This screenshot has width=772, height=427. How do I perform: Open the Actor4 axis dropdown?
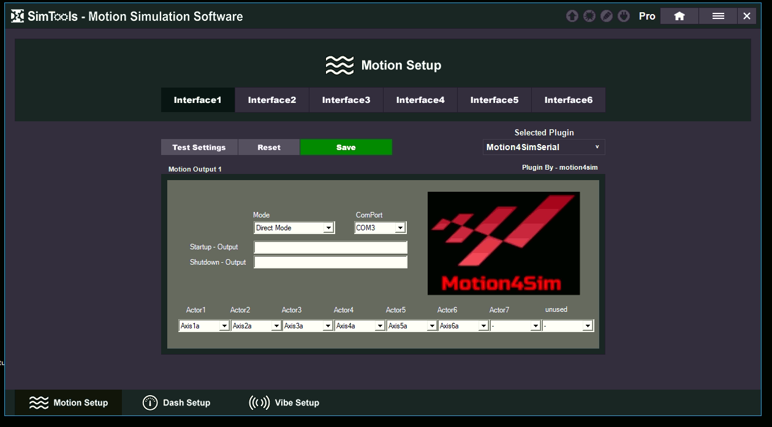(360, 326)
